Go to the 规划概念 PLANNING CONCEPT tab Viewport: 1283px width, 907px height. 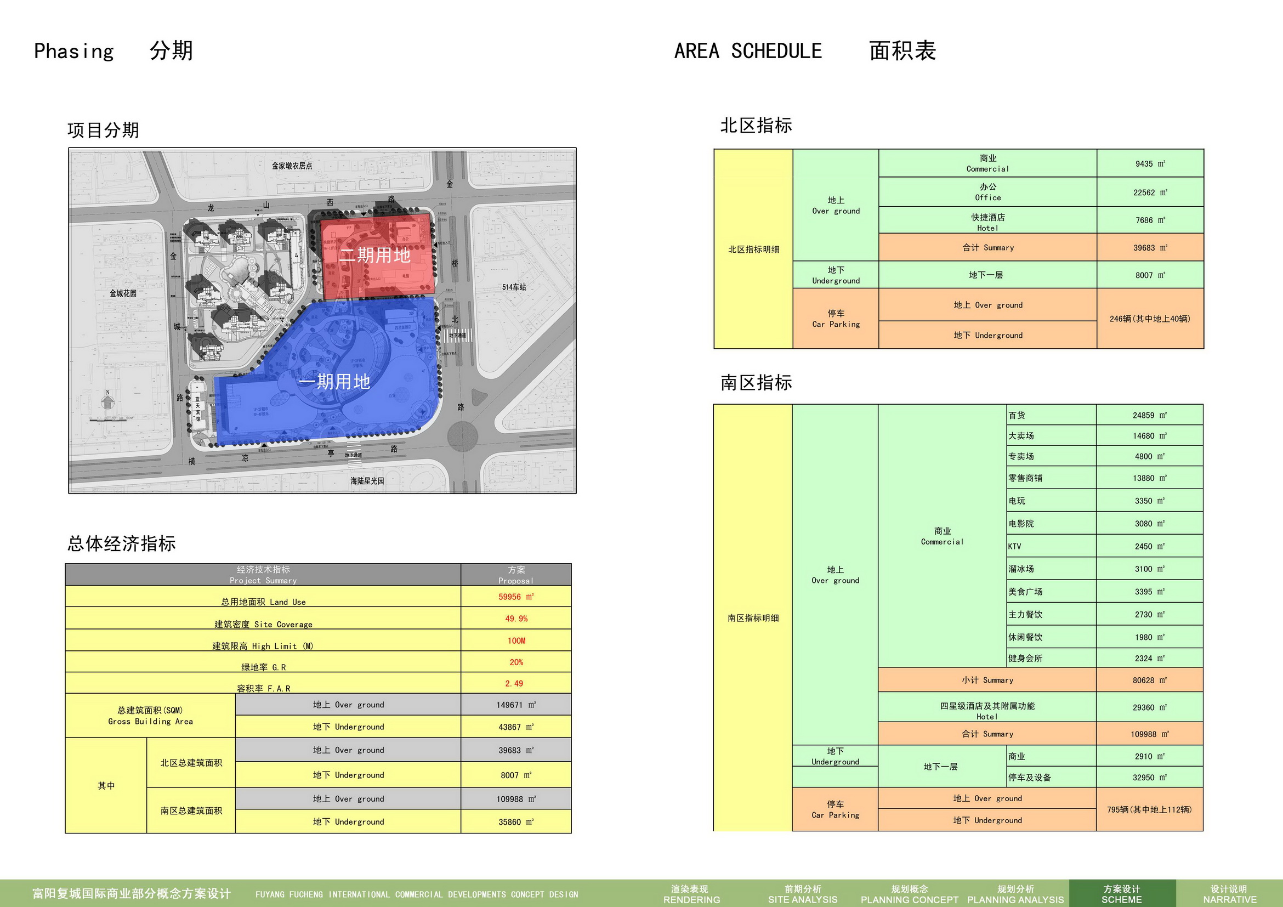(x=909, y=894)
